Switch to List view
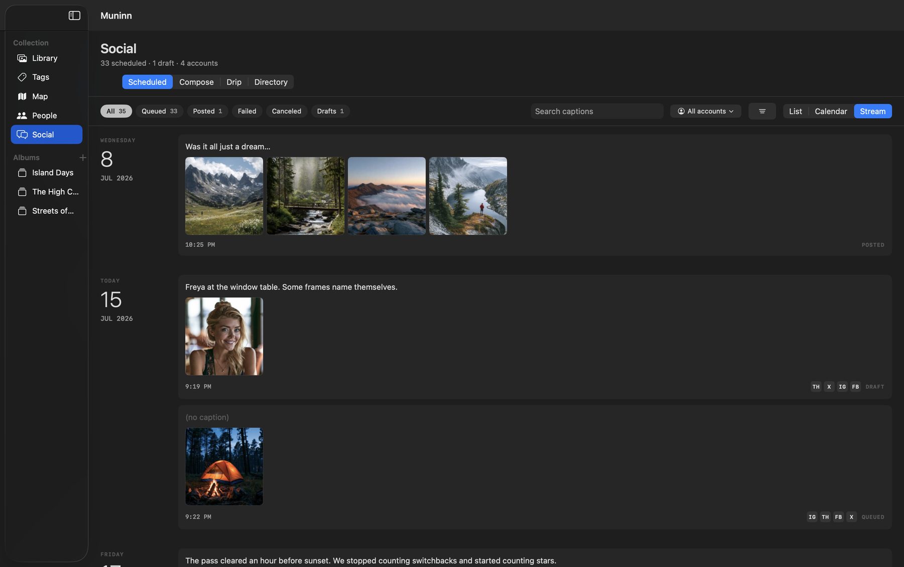The height and width of the screenshot is (567, 904). click(796, 111)
